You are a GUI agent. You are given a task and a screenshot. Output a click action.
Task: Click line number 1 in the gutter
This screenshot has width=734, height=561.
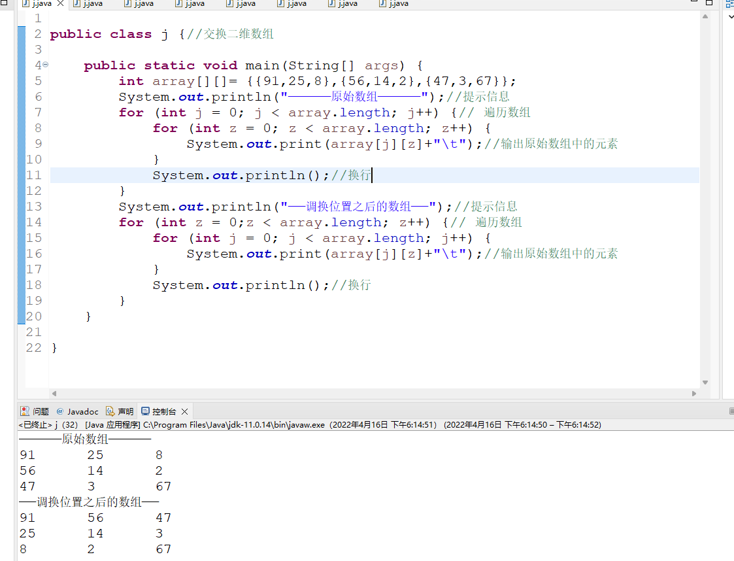[x=38, y=18]
